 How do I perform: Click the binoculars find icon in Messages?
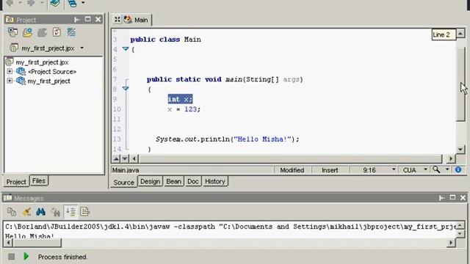[x=41, y=212]
